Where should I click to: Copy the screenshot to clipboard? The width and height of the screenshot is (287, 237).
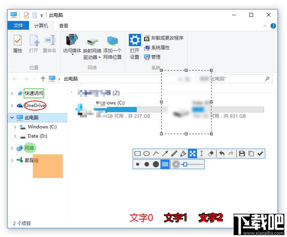[x=251, y=154]
